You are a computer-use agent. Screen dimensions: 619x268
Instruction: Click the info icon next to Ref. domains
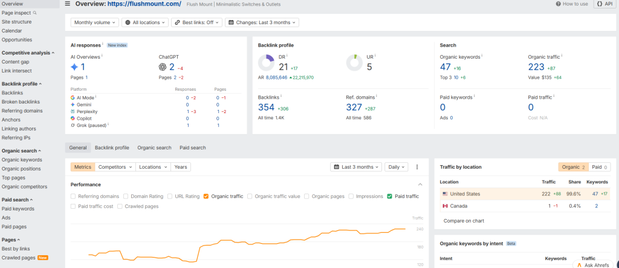point(377,96)
